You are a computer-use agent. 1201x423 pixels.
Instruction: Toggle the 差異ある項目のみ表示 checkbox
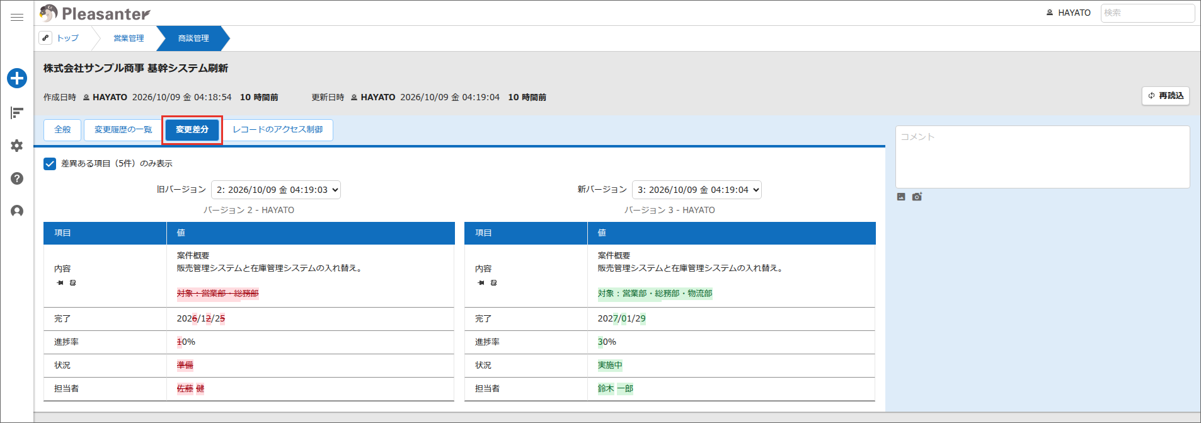(50, 164)
